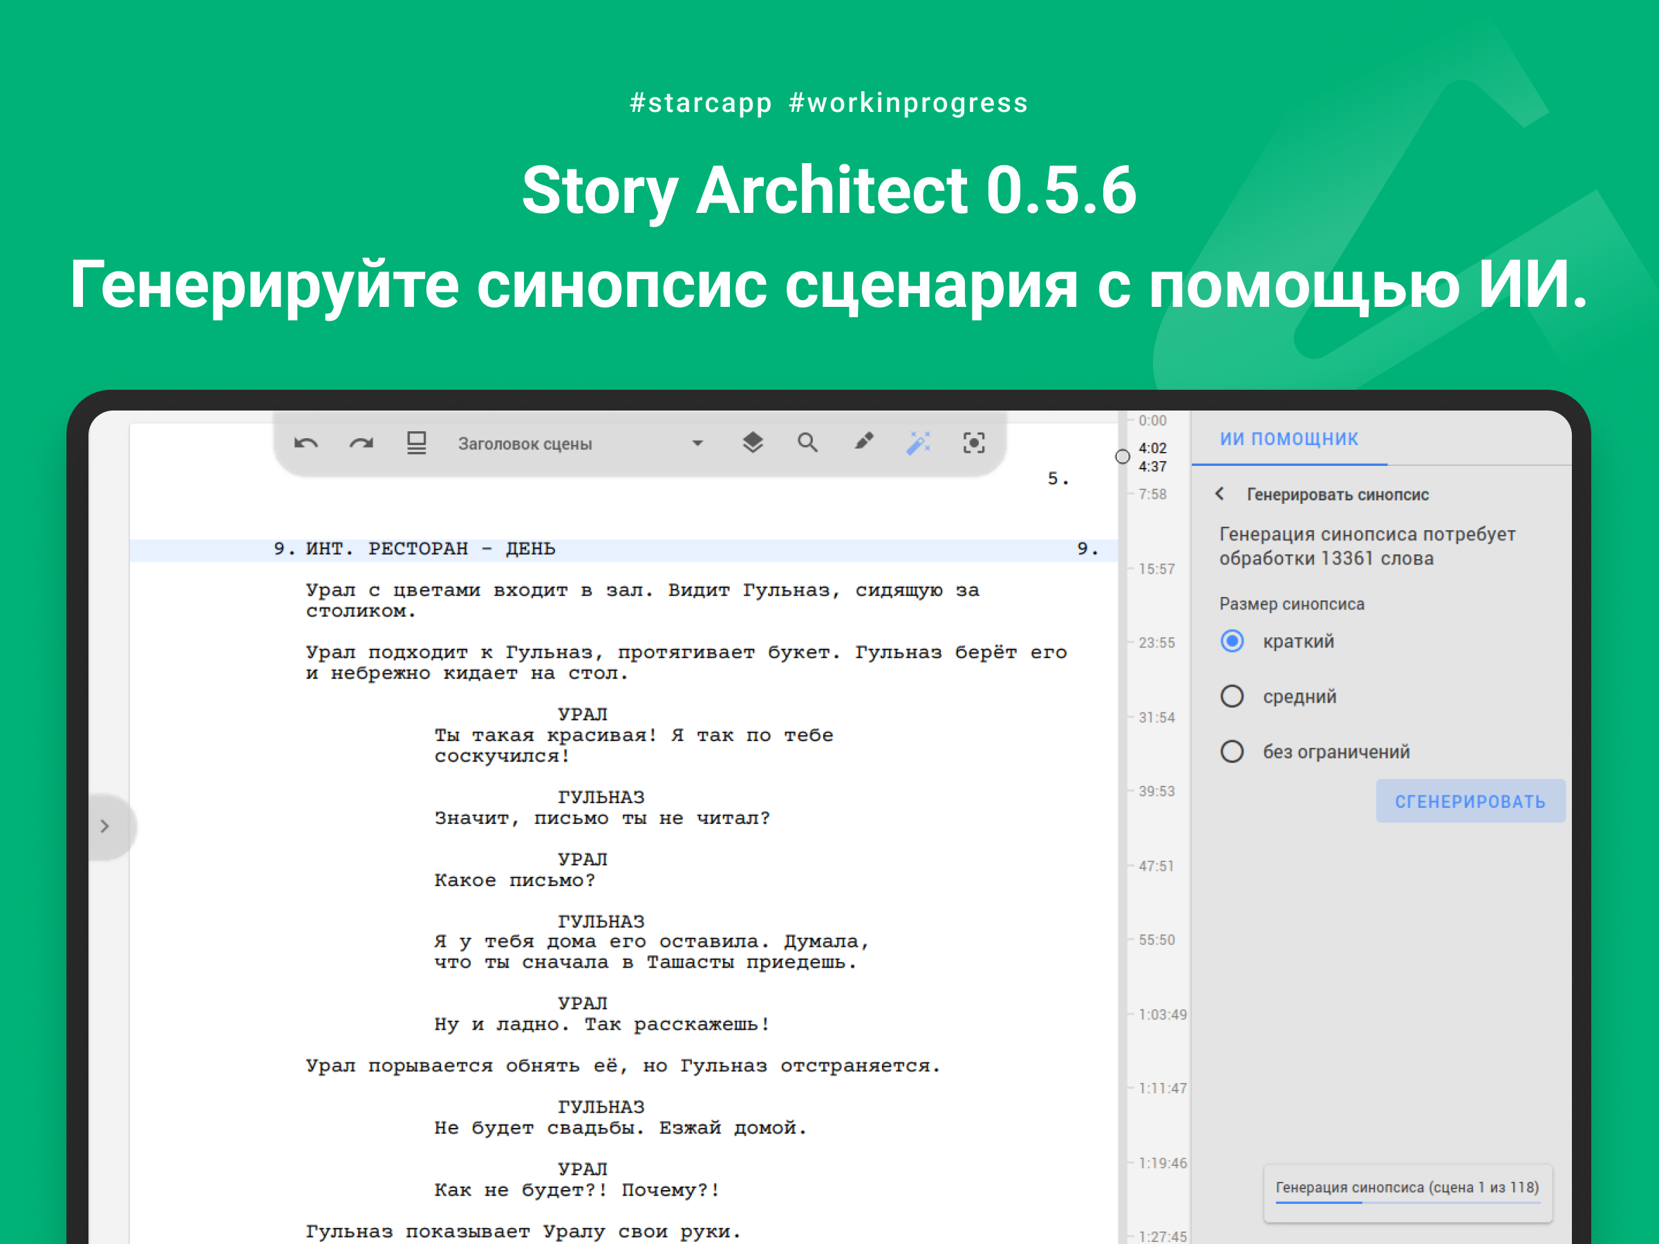Go back from Генерировать синопсис

(x=1220, y=494)
